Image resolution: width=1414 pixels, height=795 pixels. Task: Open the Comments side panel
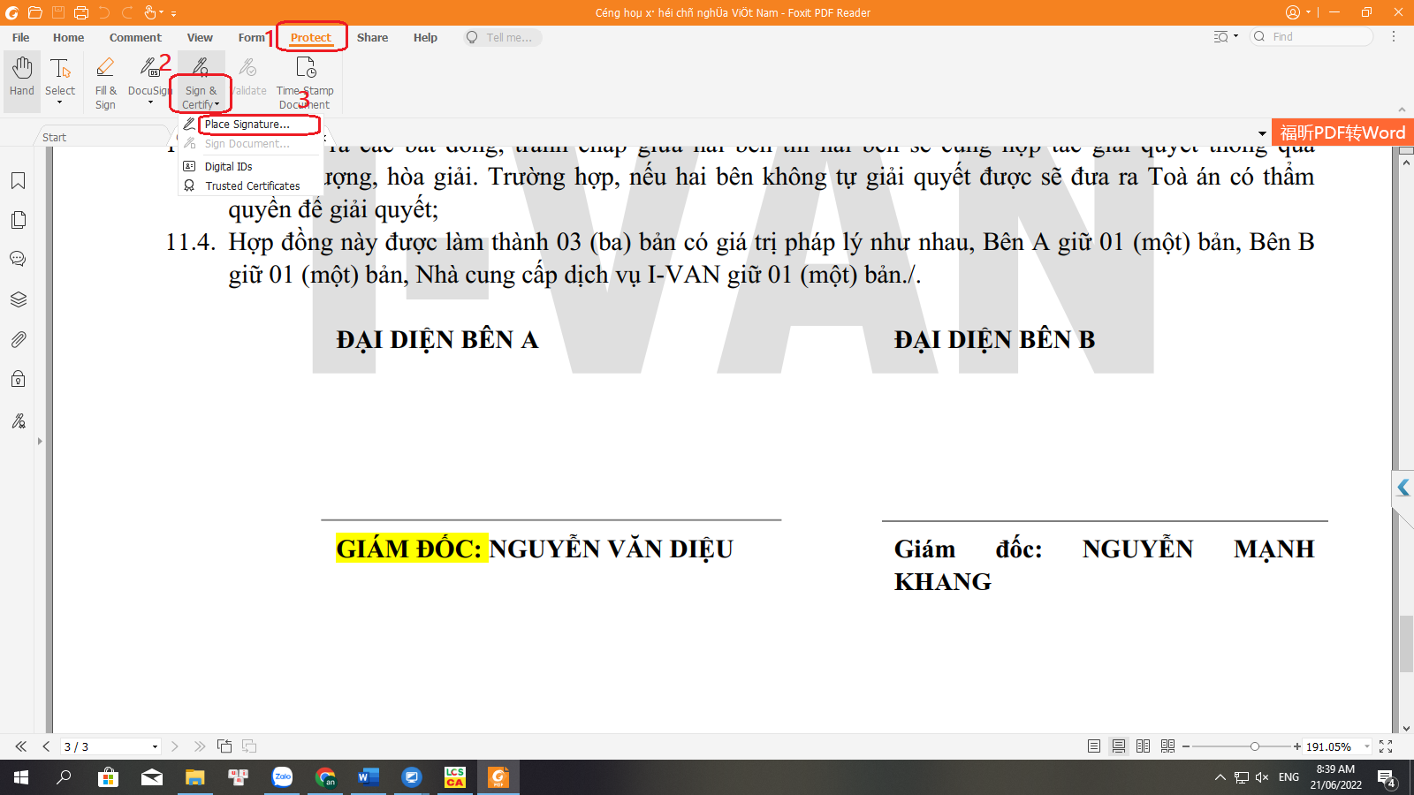18,259
